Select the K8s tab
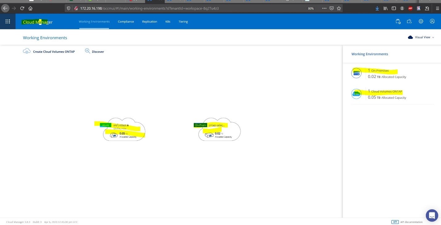 click(168, 22)
